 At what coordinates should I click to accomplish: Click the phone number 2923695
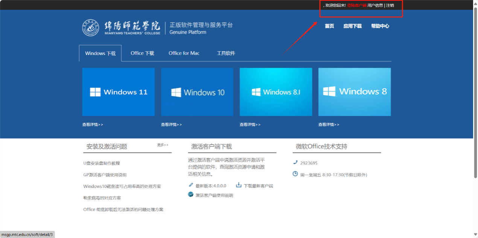pyautogui.click(x=309, y=163)
